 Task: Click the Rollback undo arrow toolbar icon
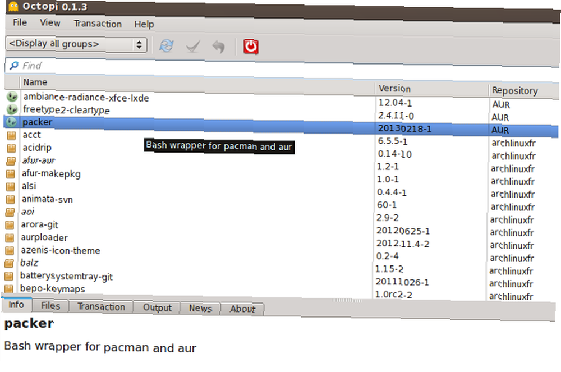219,47
